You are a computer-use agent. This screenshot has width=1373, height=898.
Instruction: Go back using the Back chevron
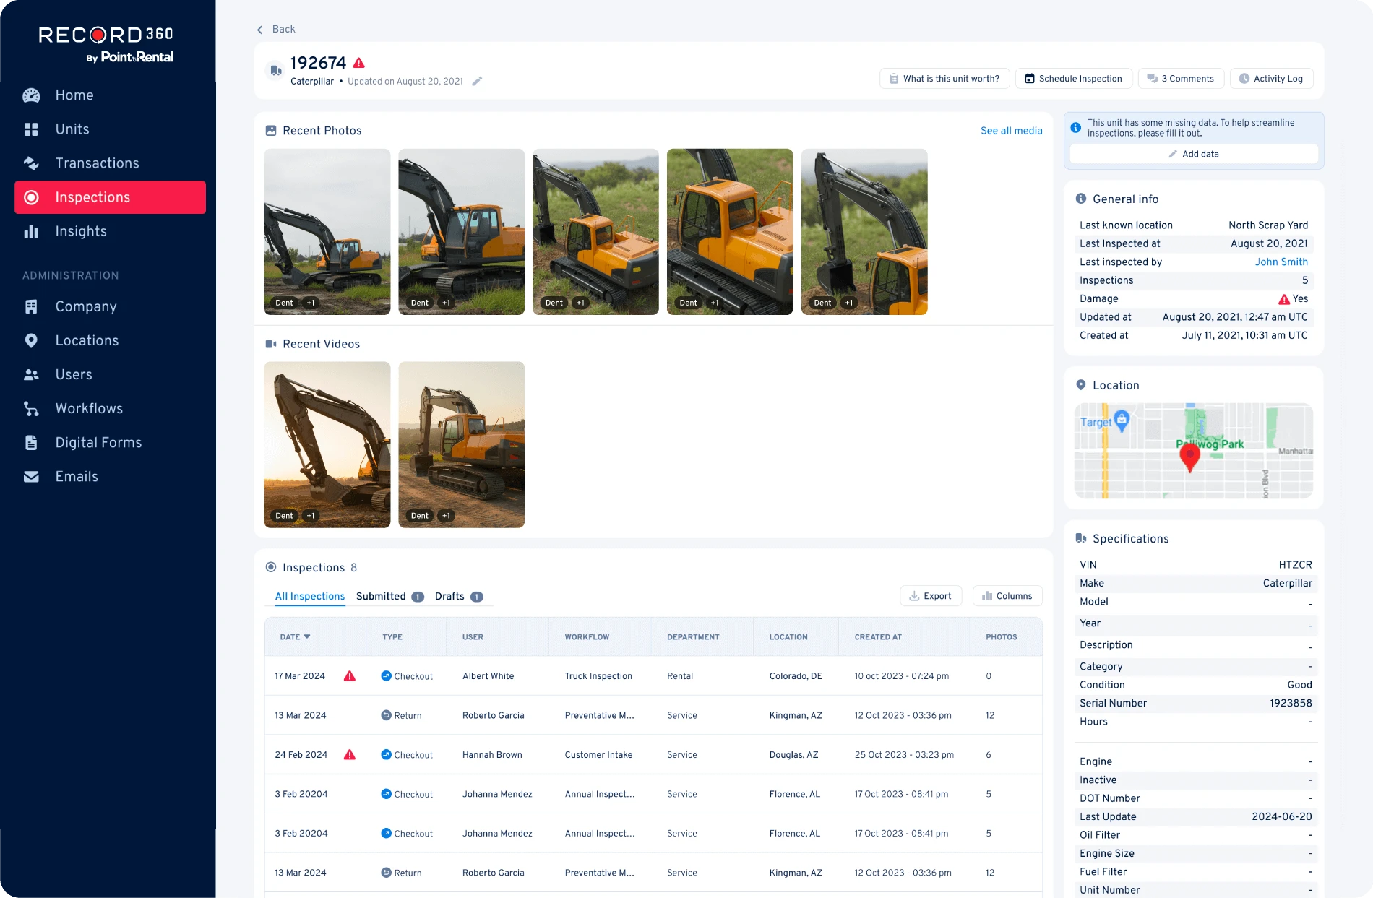tap(260, 30)
